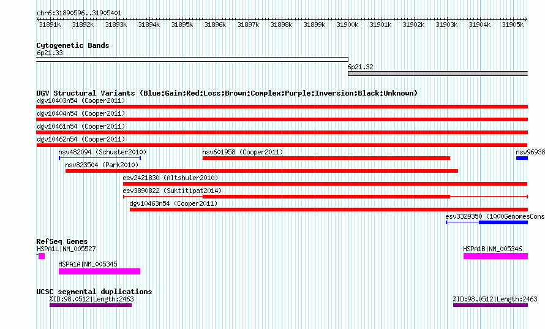Click the dgv10403n54 (Cooper2011) variant label

[81, 100]
